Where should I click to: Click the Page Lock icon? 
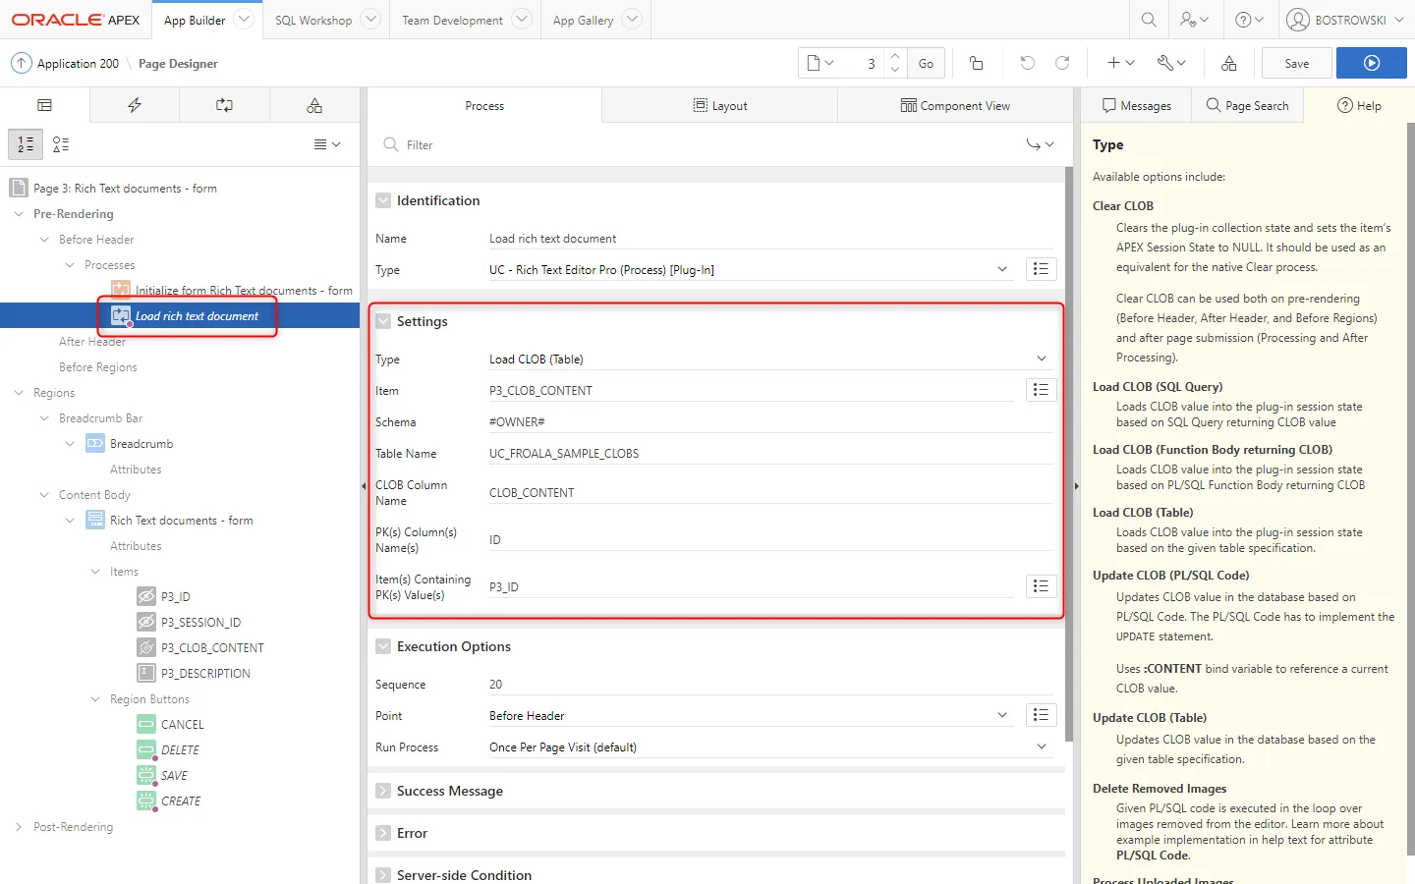pos(976,63)
